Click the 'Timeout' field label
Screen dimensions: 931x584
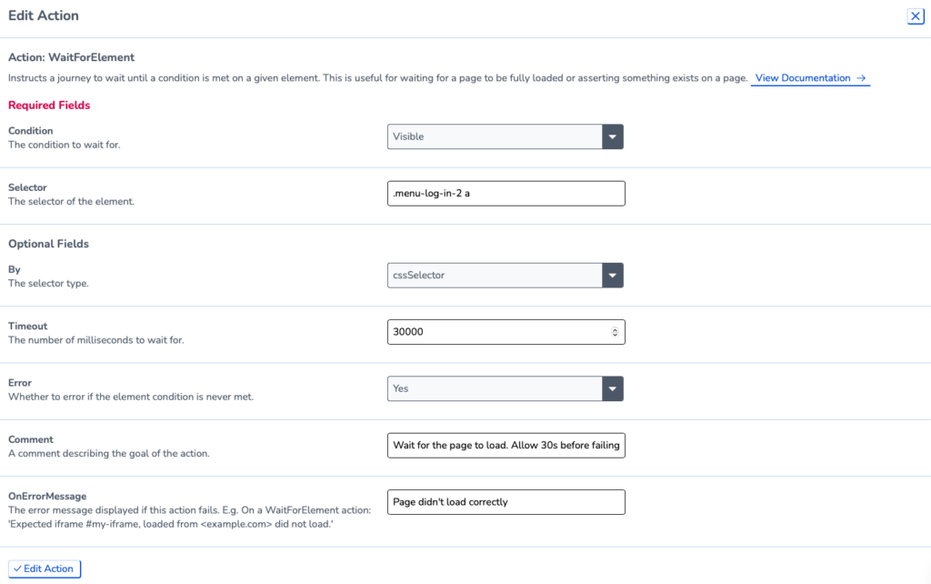28,327
